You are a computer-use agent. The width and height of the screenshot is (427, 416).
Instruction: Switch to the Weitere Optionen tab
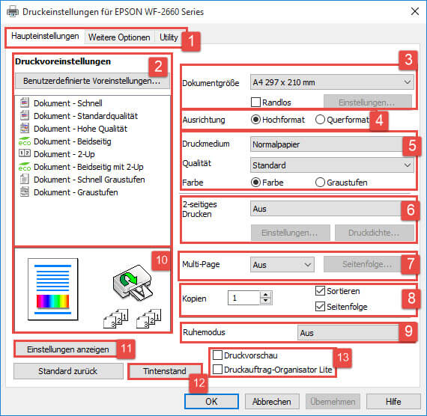click(119, 37)
